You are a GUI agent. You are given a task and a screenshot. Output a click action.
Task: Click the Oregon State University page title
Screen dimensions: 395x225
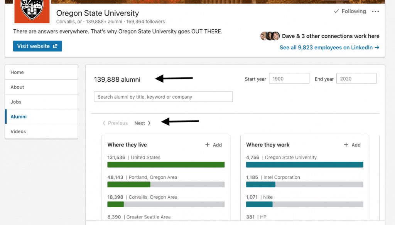point(98,13)
